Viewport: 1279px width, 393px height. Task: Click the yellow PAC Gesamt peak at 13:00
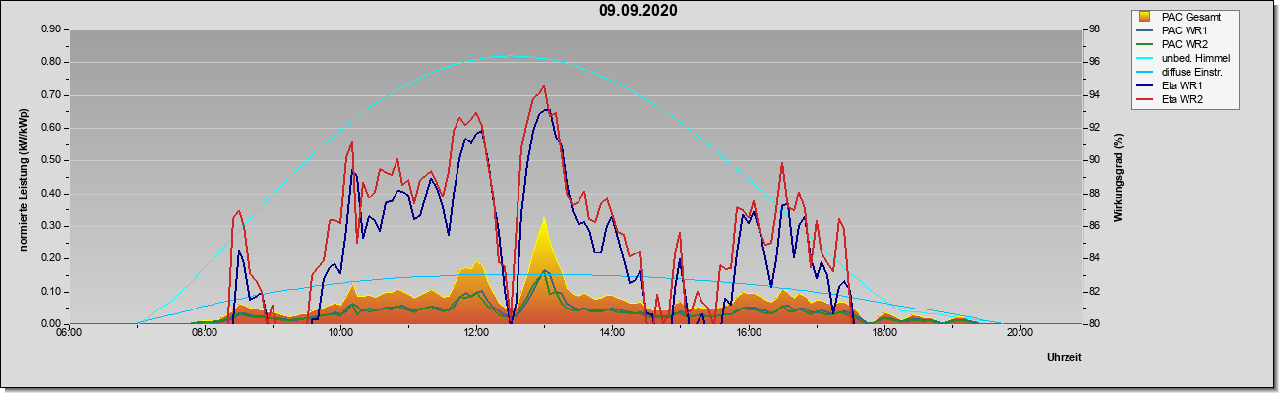544,220
